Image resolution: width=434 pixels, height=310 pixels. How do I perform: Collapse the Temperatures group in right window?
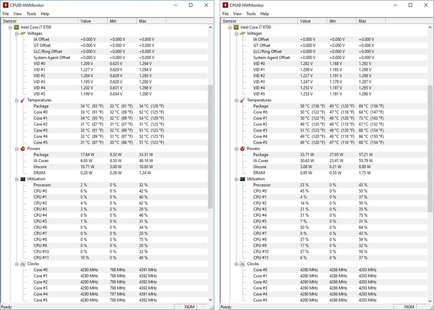coord(236,100)
